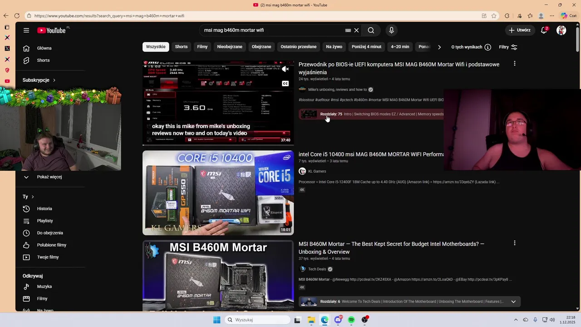Open the YouTube hamburger guide menu
Image resolution: width=581 pixels, height=327 pixels.
pos(26,30)
